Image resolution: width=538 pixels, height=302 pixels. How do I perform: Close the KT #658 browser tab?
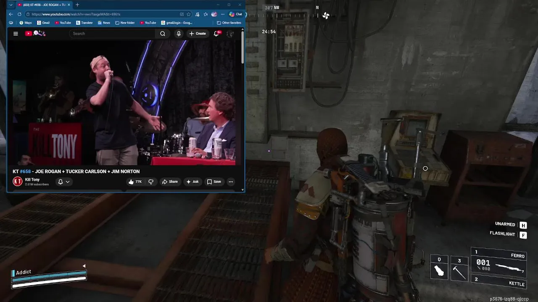click(x=69, y=5)
